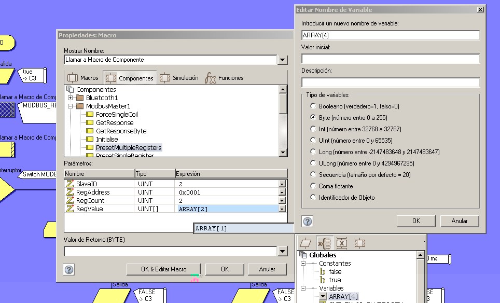Click the variable name input field
Viewport: 500px width, 303px height.
point(391,35)
